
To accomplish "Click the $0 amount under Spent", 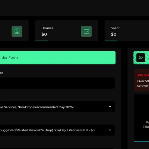I will pos(114,34).
